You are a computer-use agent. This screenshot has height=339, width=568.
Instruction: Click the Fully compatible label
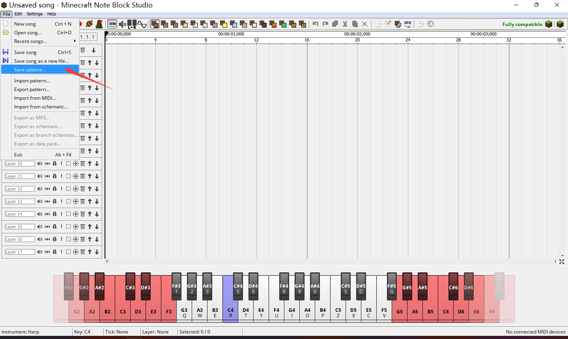coord(522,24)
